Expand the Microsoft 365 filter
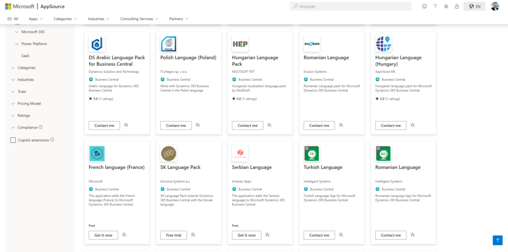The height and width of the screenshot is (252, 508). (x=17, y=32)
